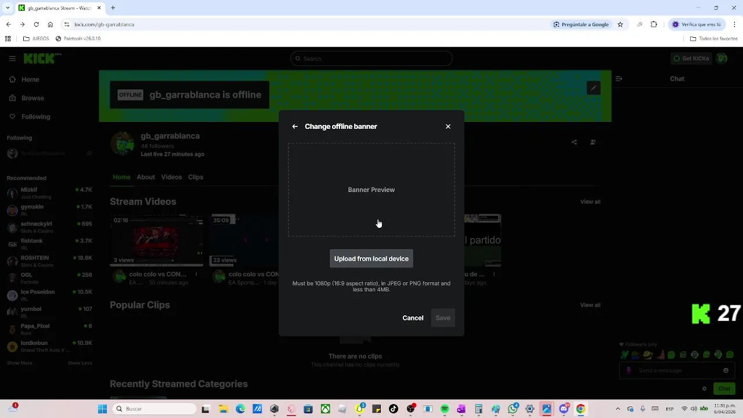This screenshot has height=418, width=743.
Task: Go back using the modal's left arrow
Action: coord(295,127)
